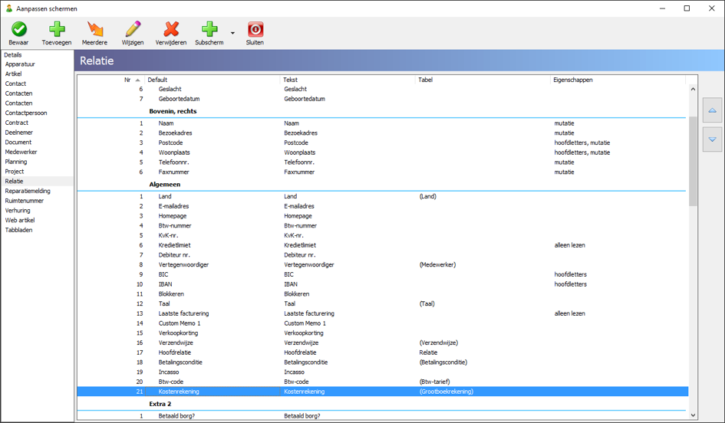Select the Laatste facturering row

pos(382,313)
